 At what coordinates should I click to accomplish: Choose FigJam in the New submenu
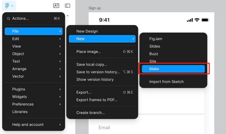pyautogui.click(x=156, y=39)
